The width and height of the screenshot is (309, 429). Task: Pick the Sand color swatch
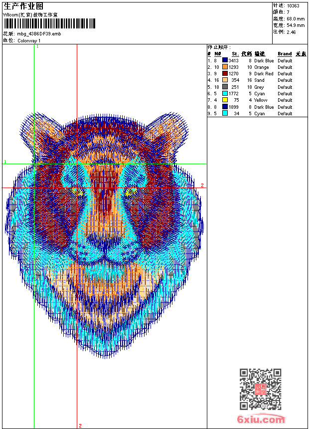pyautogui.click(x=225, y=80)
